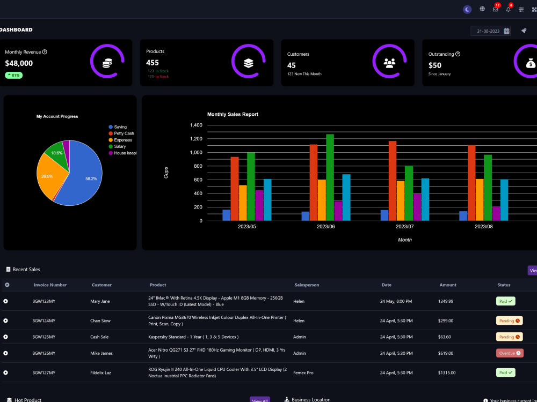
Task: Sort by Invoice Number column header
Action: [50, 285]
